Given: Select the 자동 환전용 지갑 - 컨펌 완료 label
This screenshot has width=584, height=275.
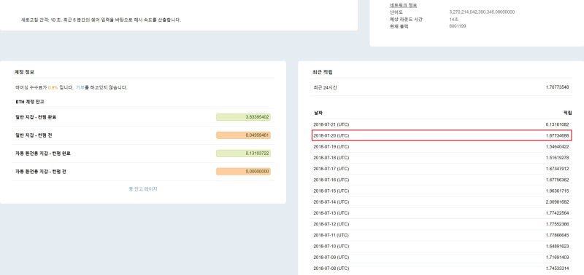Looking at the screenshot, I should tap(43, 154).
